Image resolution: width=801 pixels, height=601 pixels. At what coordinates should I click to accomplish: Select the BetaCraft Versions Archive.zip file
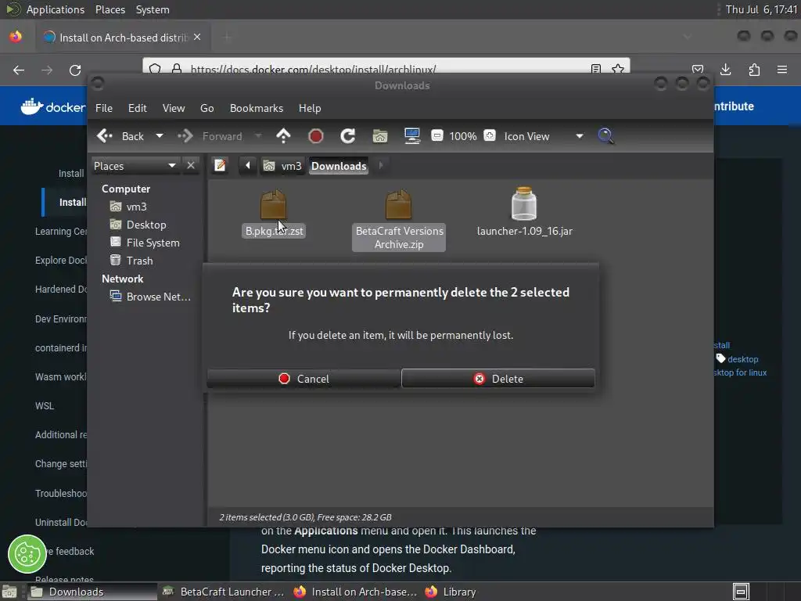click(399, 220)
